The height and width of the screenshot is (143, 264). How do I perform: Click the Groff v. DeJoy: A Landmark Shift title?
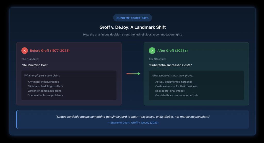[133, 27]
